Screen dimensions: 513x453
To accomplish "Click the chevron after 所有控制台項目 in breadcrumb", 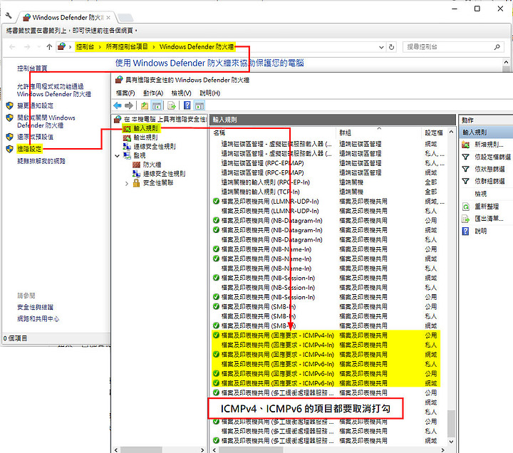I will tap(153, 47).
